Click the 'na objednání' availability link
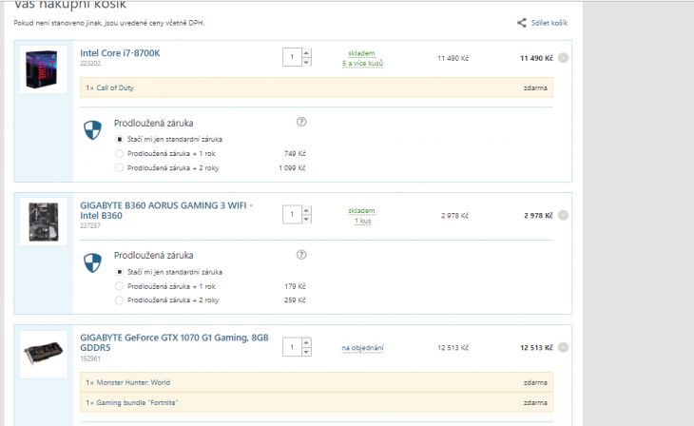The image size is (694, 426). (x=362, y=348)
